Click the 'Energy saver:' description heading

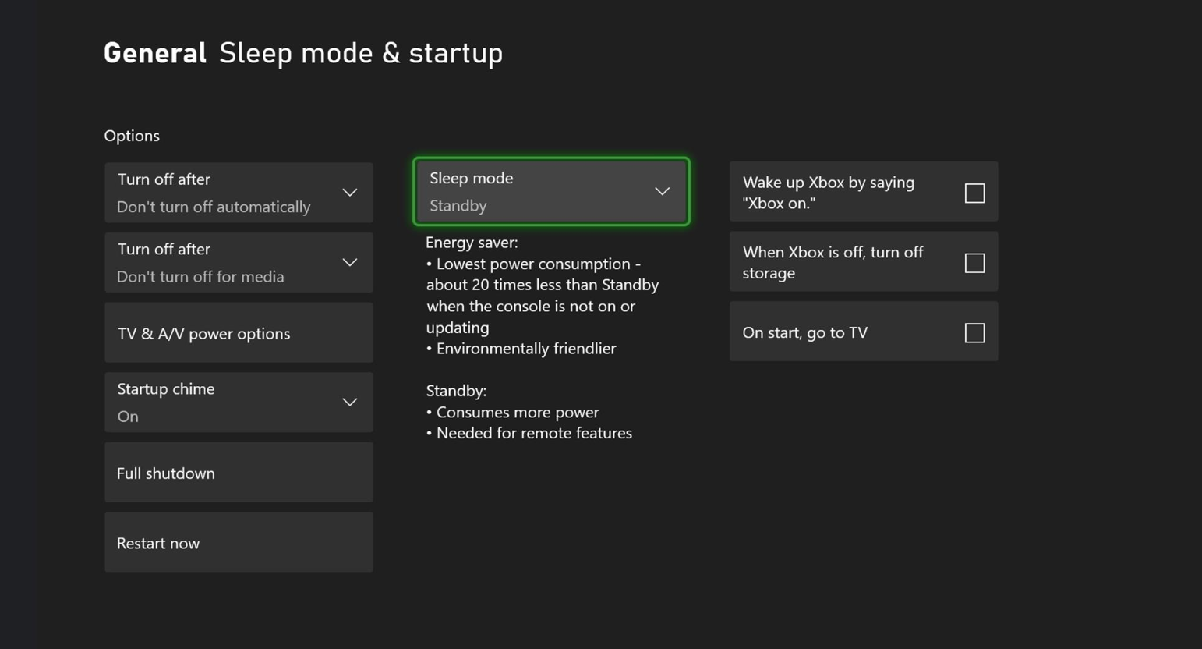pos(472,243)
